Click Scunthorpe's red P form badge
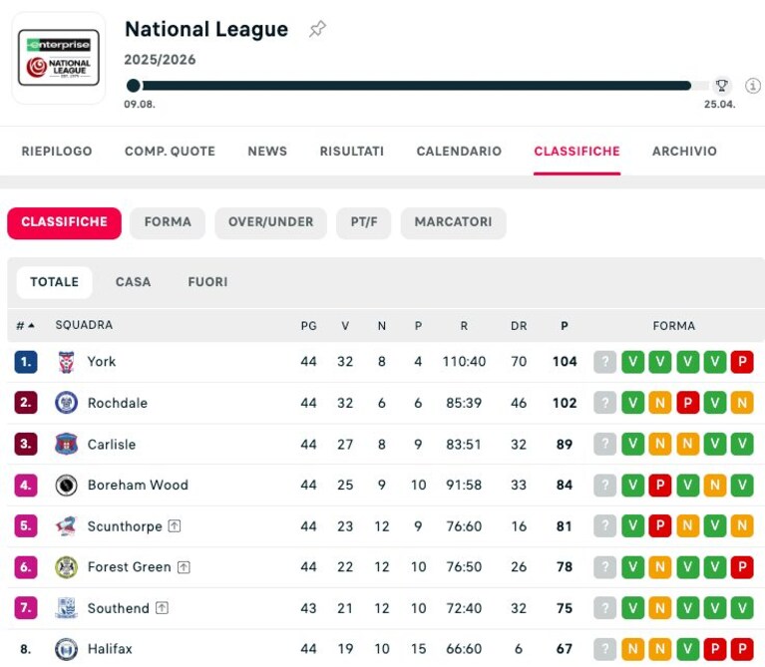This screenshot has width=765, height=667. pyautogui.click(x=660, y=526)
